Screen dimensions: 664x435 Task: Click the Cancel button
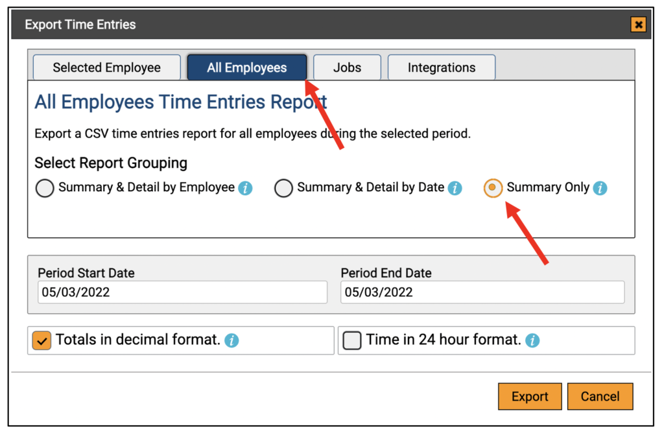click(600, 397)
